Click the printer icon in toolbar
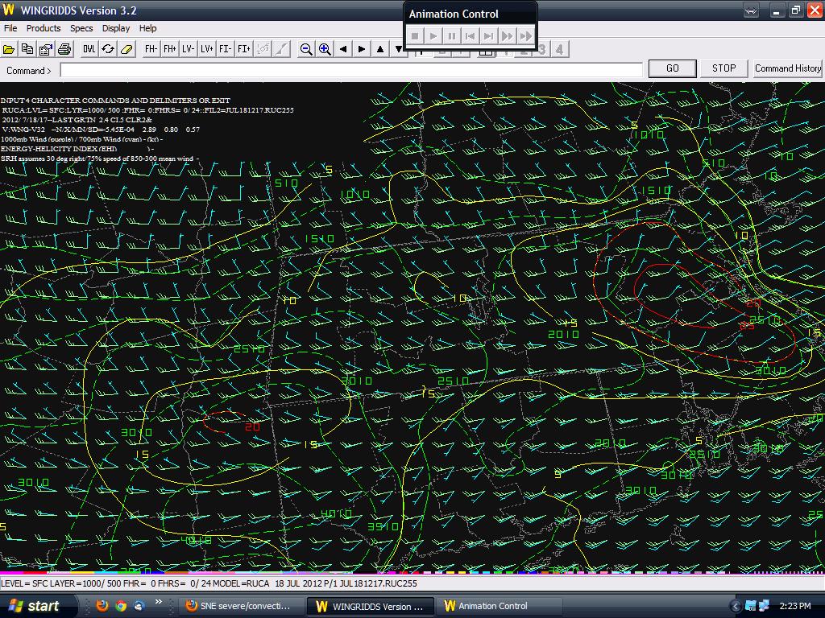 tap(64, 49)
